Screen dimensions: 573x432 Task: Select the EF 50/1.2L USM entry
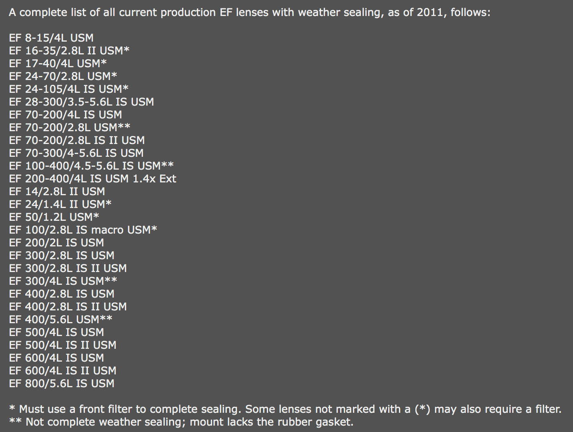[54, 217]
